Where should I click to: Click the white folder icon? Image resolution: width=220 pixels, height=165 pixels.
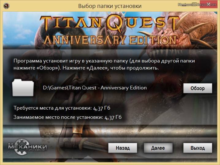pos(23,88)
